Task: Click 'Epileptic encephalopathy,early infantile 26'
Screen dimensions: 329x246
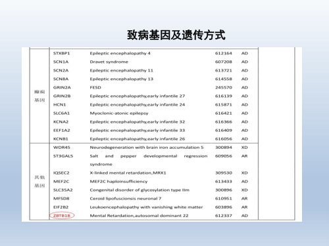Action: coord(138,139)
